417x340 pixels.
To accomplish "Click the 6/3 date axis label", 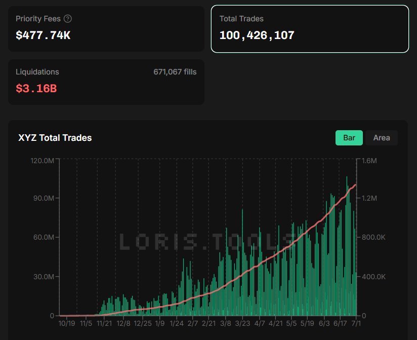I will pyautogui.click(x=324, y=323).
